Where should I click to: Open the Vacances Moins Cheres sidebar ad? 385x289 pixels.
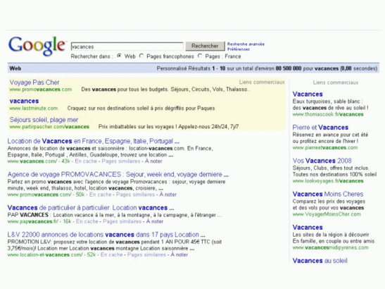[x=328, y=194]
